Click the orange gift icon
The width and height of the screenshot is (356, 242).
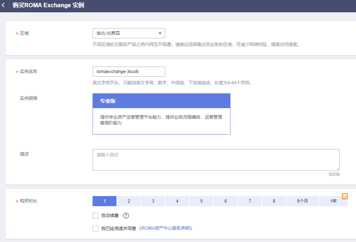coord(345,196)
